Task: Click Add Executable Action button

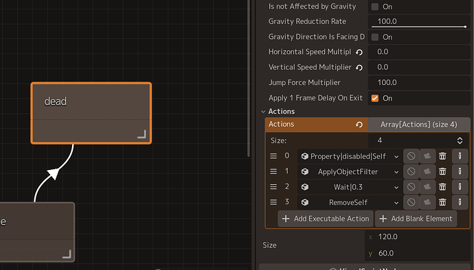Action: point(325,219)
